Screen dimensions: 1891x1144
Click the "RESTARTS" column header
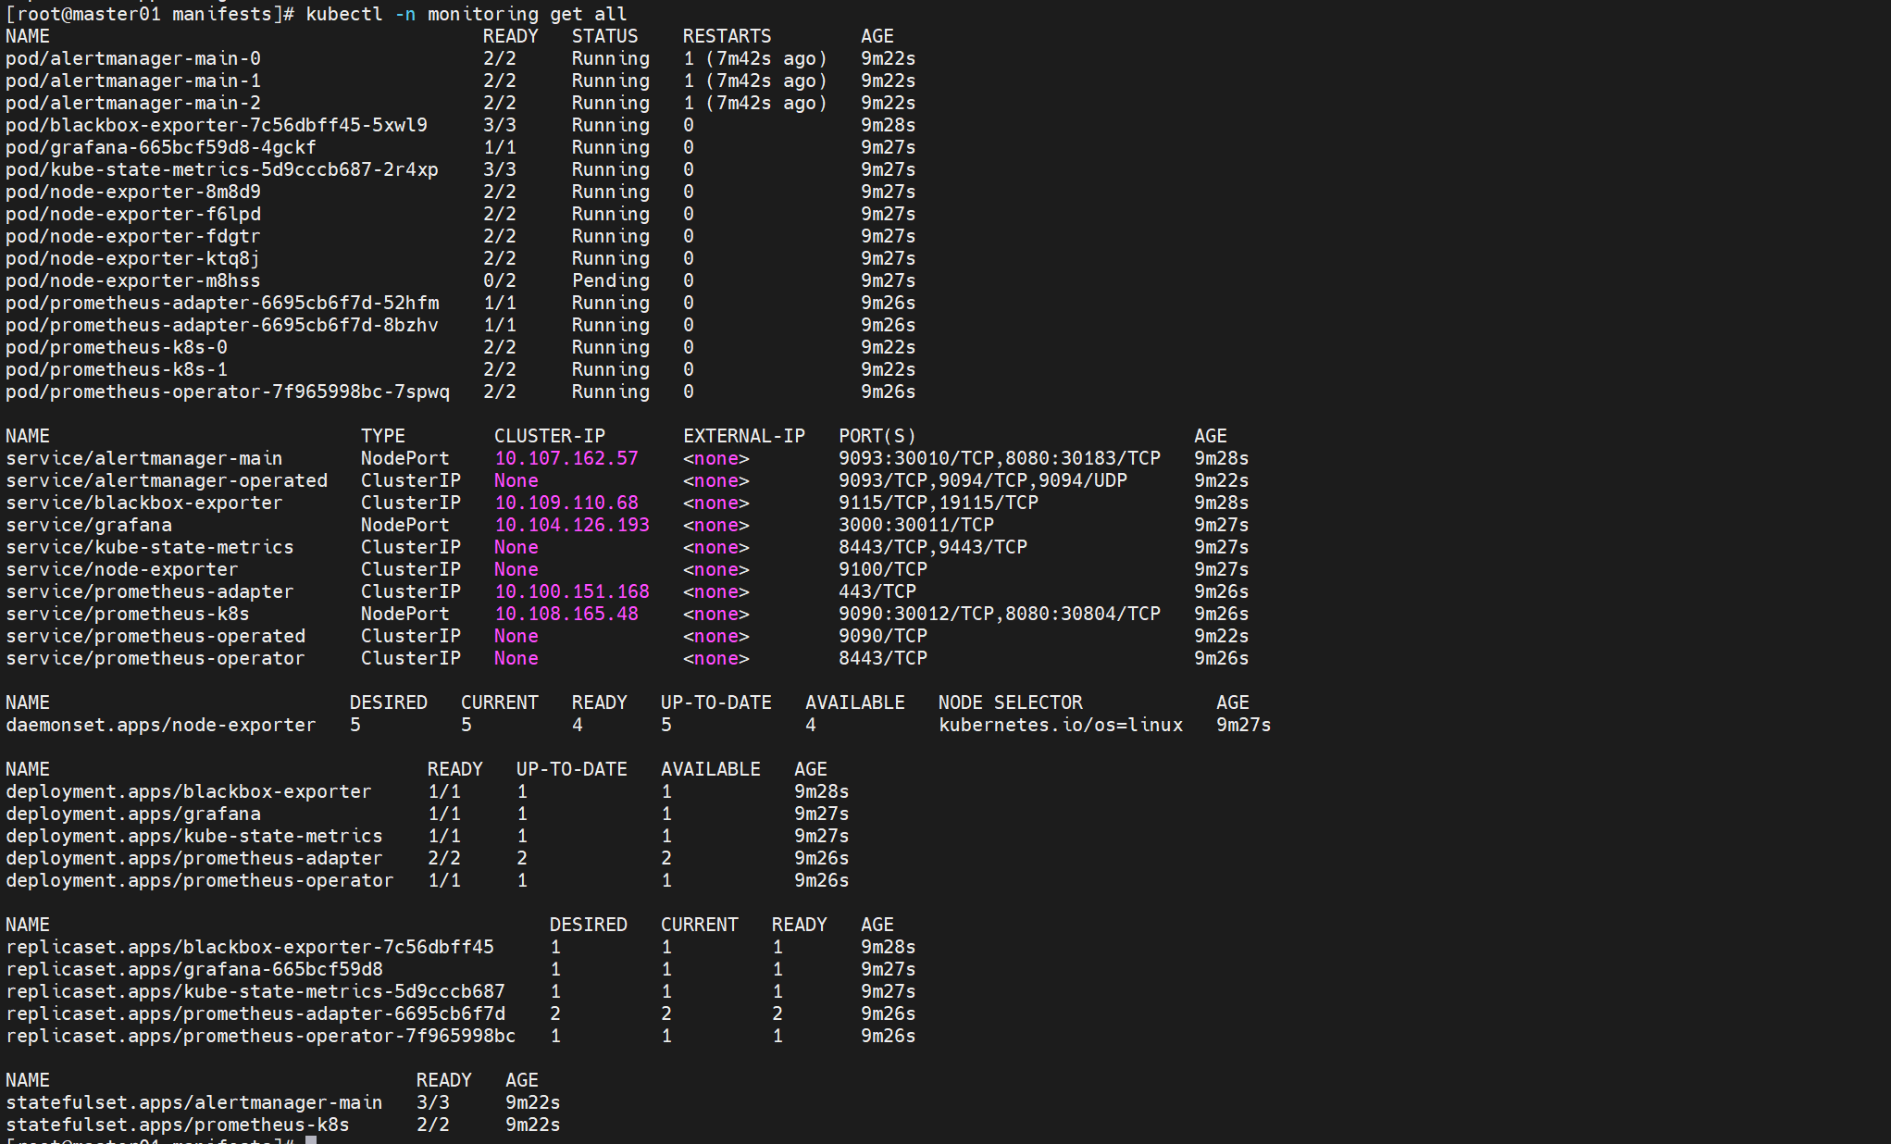tap(728, 36)
